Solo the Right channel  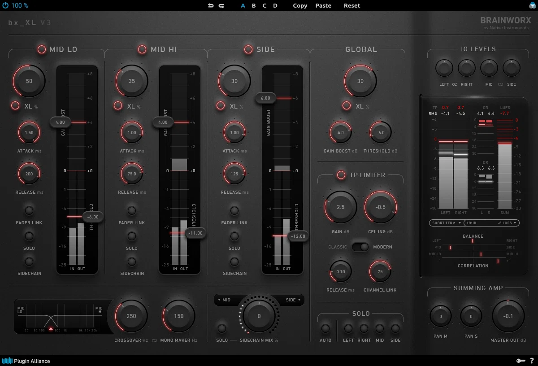[x=364, y=328]
